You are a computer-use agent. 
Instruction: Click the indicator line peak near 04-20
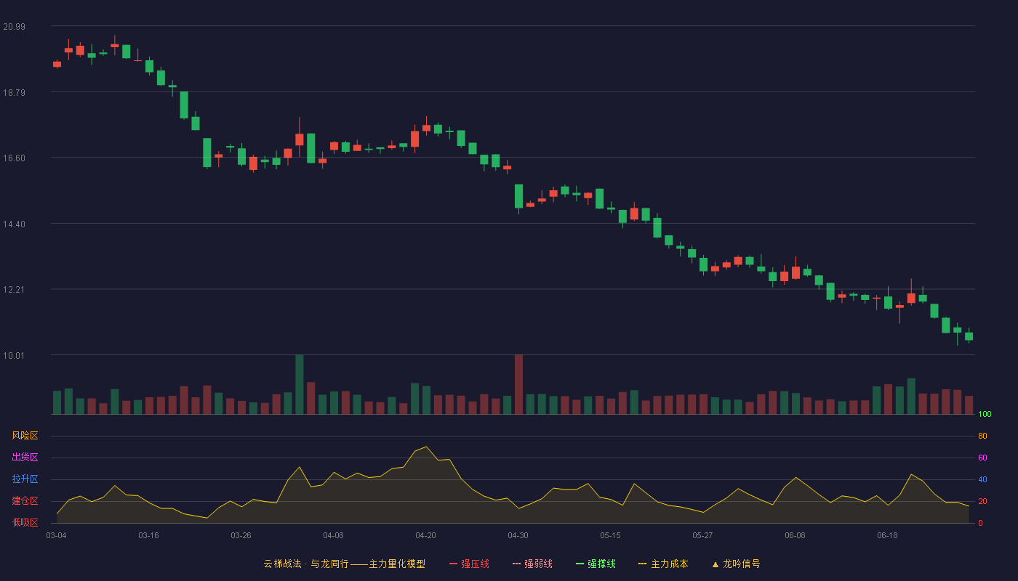pyautogui.click(x=426, y=447)
